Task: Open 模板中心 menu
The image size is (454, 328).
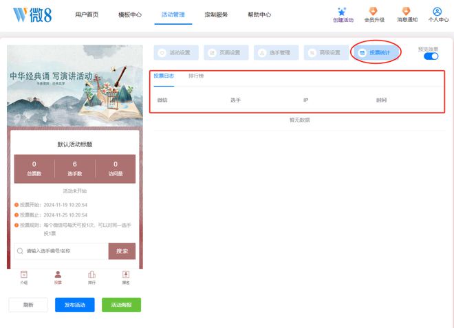Action: (130, 14)
